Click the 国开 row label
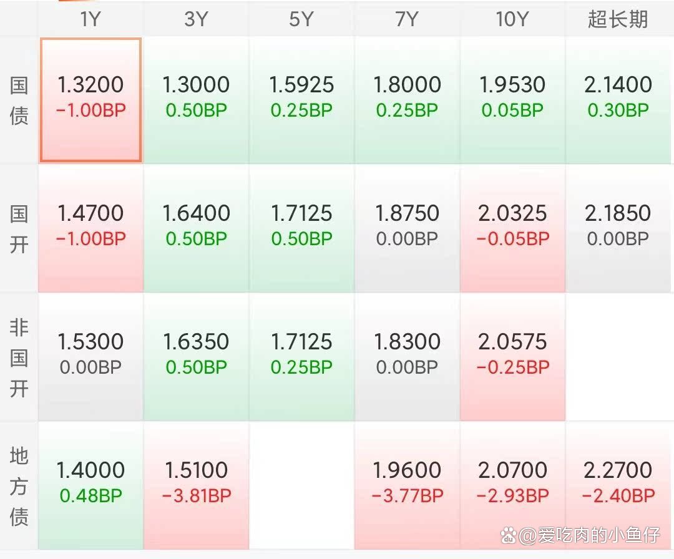Viewport: 674px width, 559px height. tap(19, 228)
